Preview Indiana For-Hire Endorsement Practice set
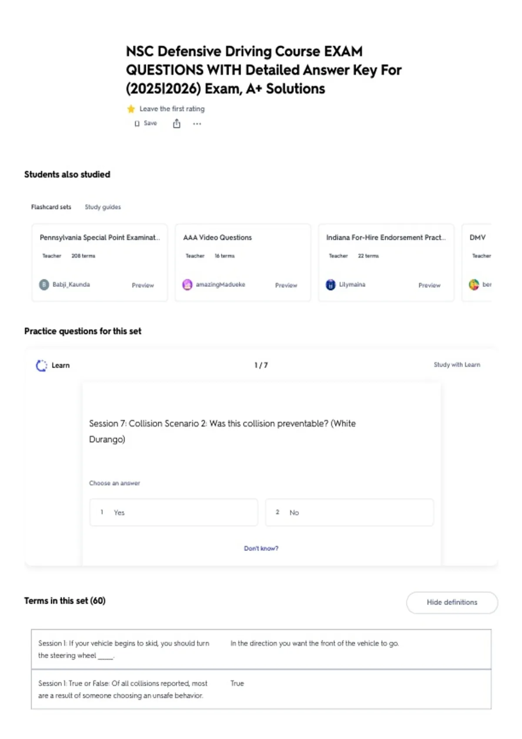This screenshot has width=522, height=739. [429, 285]
